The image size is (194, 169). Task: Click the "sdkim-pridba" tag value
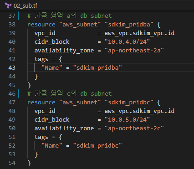click(97, 68)
